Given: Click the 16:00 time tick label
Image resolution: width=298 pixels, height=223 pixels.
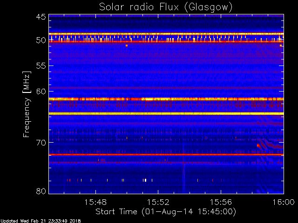Looking at the screenshot, I should 284,202.
